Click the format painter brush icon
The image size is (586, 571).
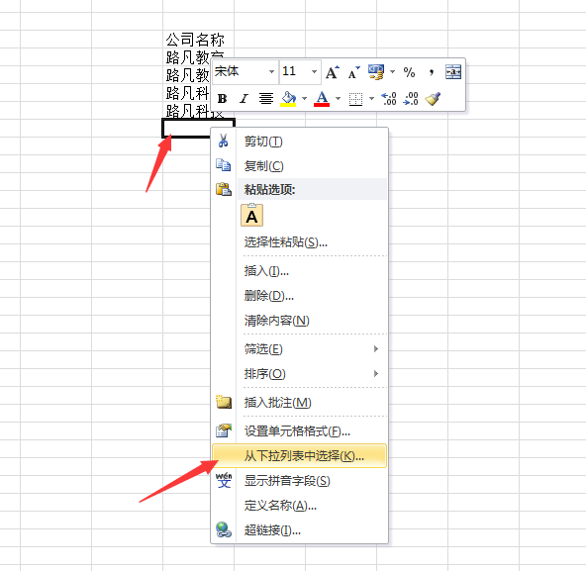tap(433, 99)
